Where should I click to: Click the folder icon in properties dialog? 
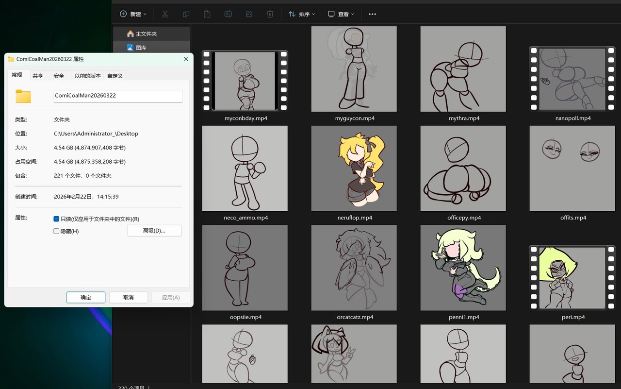23,96
